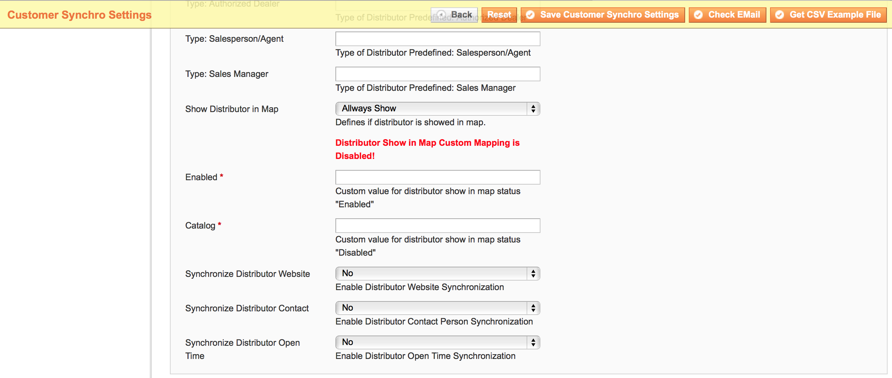The width and height of the screenshot is (892, 378).
Task: Click 'Enable Distributor Open Time Synchronization' note
Action: click(x=425, y=356)
